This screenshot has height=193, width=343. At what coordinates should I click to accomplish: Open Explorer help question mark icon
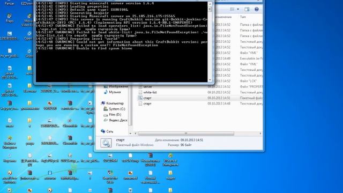257,9
